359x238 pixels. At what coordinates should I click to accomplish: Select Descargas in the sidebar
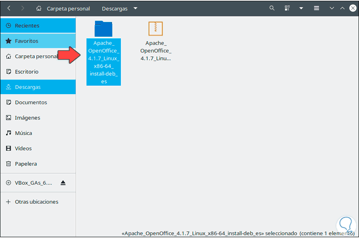[x=38, y=87]
